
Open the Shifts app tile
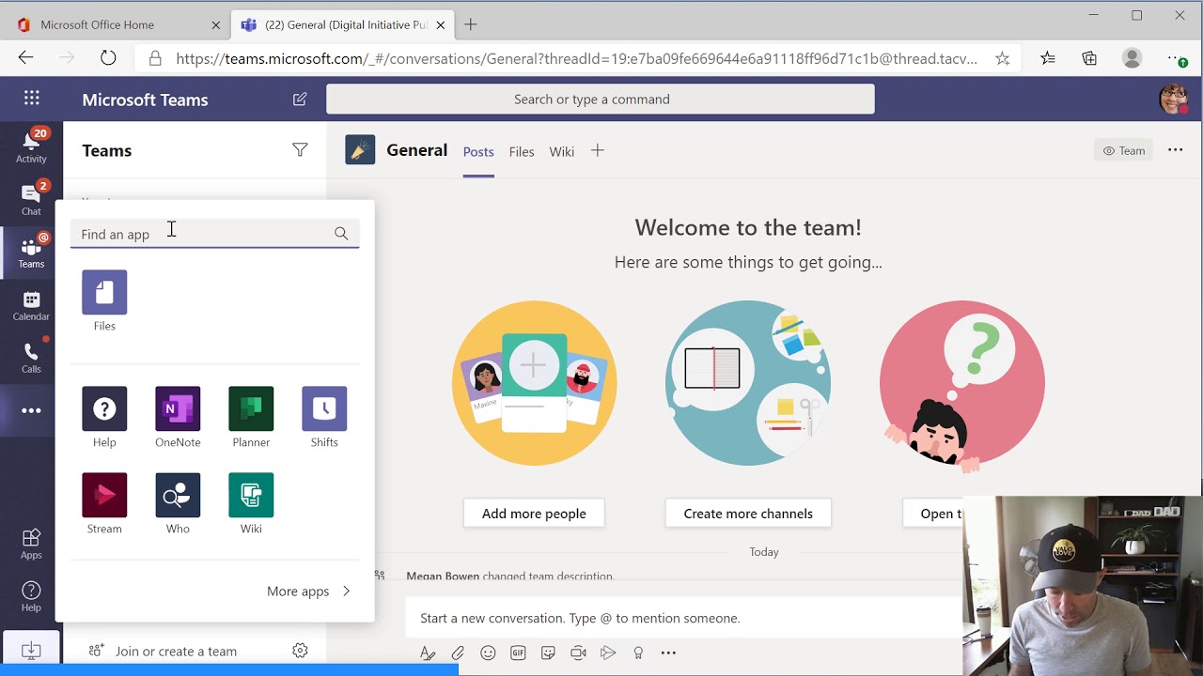324,418
